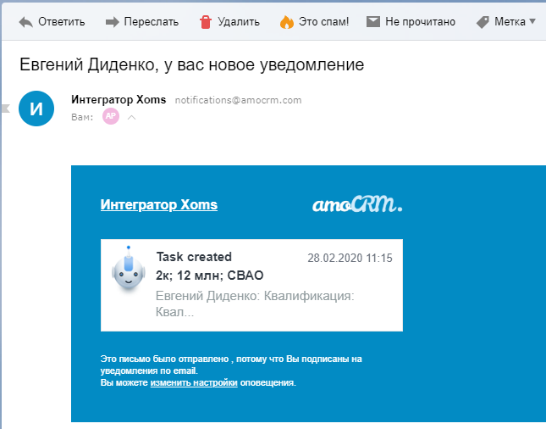The image size is (546, 429).
Task: Click the forward arrow icon
Action: pyautogui.click(x=113, y=21)
